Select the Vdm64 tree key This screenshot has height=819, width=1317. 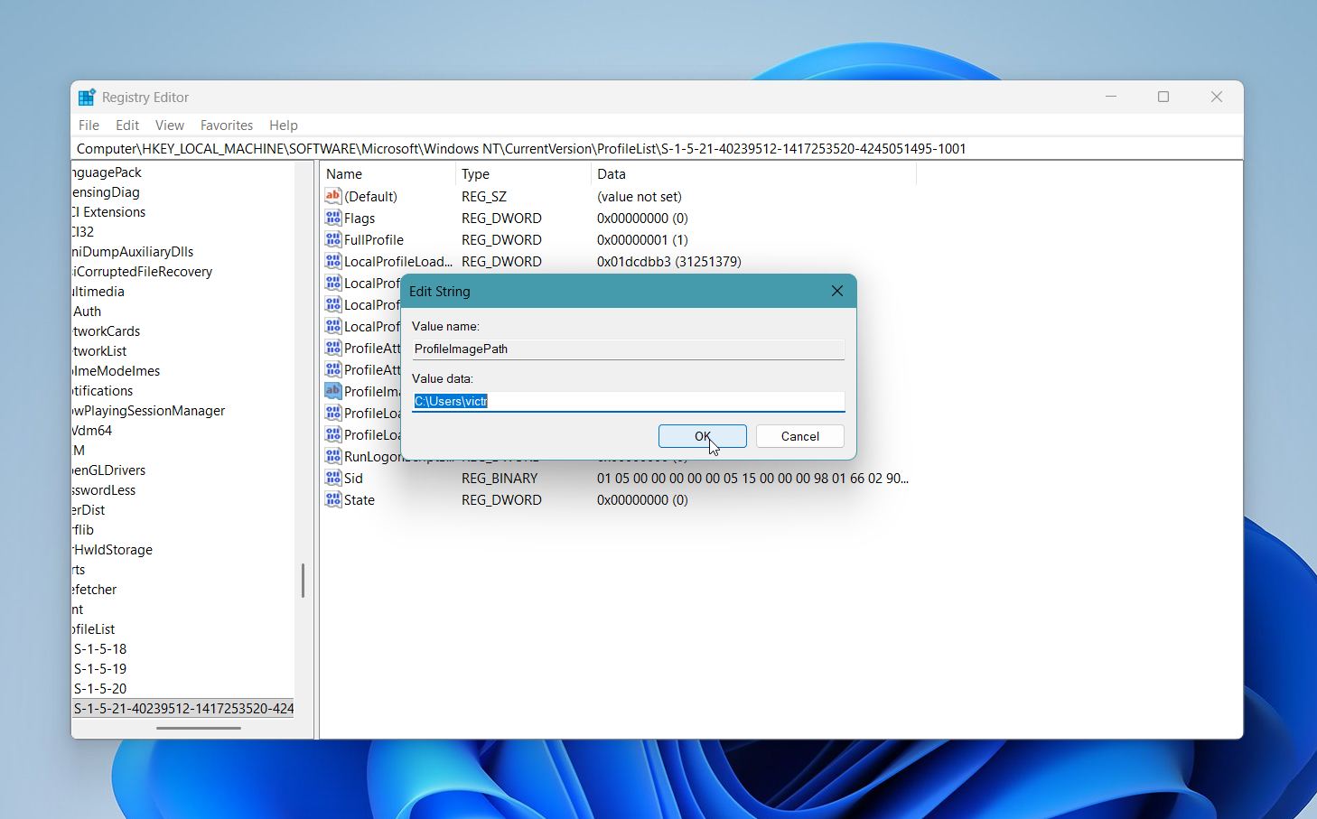click(92, 431)
